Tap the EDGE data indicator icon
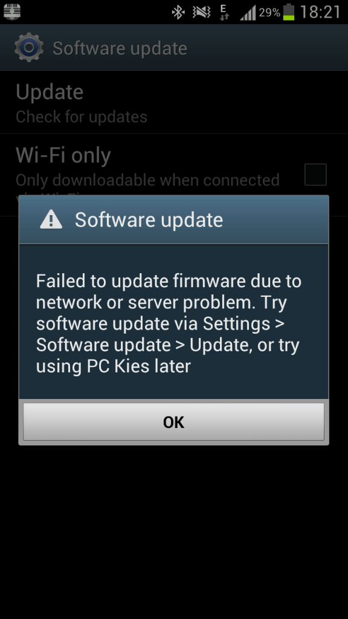The width and height of the screenshot is (348, 619). 224,12
